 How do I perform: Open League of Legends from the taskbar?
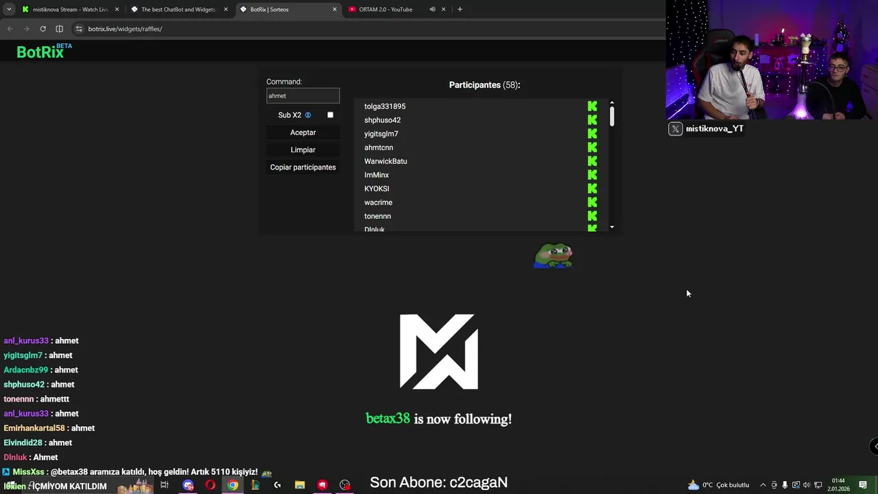tap(255, 485)
